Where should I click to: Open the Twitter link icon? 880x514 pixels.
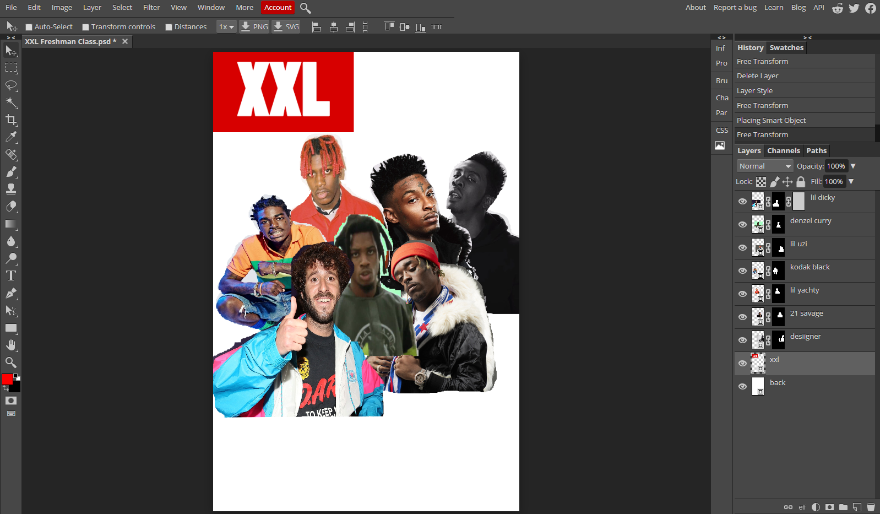pyautogui.click(x=854, y=8)
